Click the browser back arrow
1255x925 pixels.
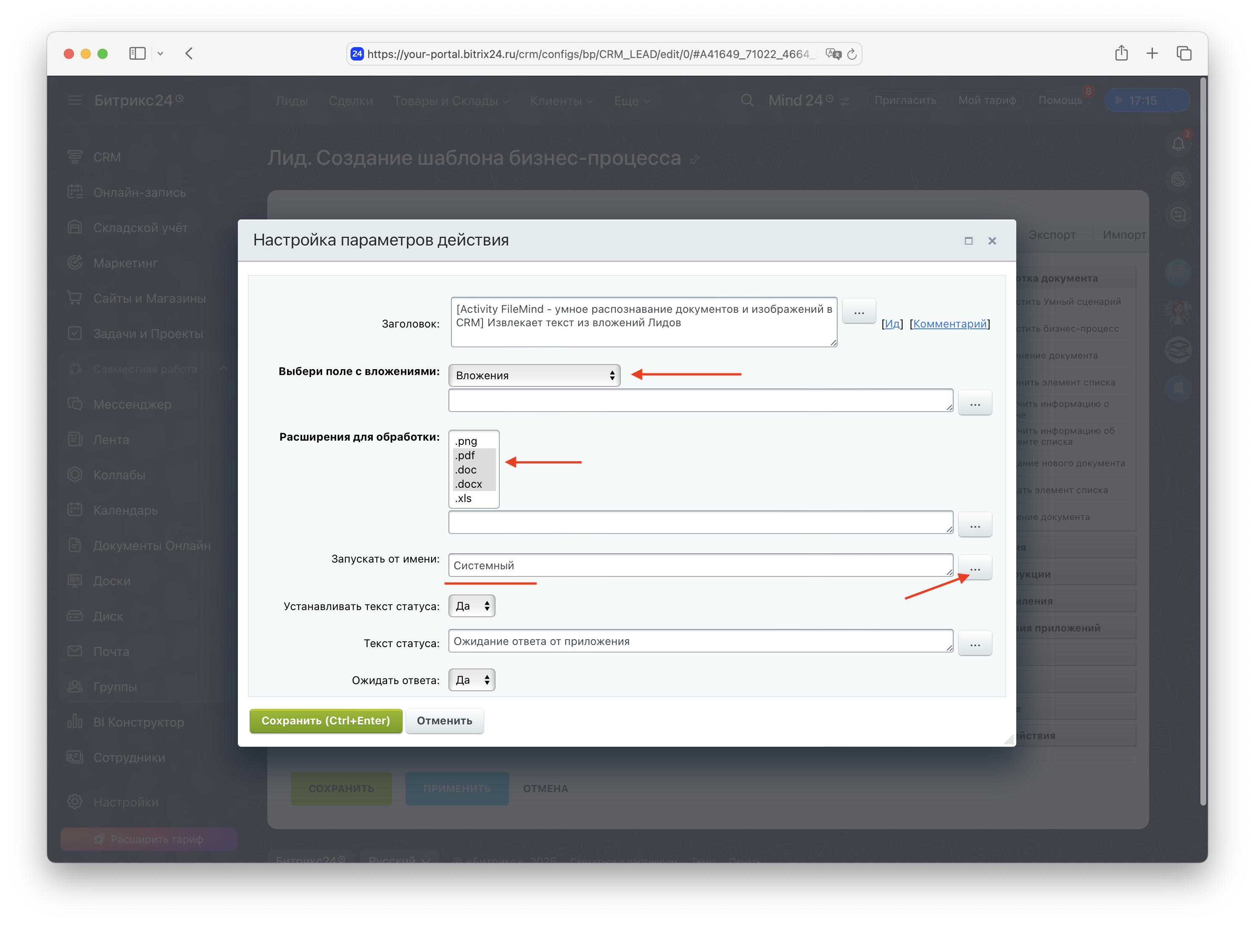pyautogui.click(x=189, y=54)
